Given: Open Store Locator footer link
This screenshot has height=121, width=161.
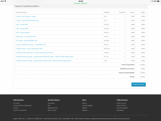Looking at the screenshot, I should pos(52,110).
